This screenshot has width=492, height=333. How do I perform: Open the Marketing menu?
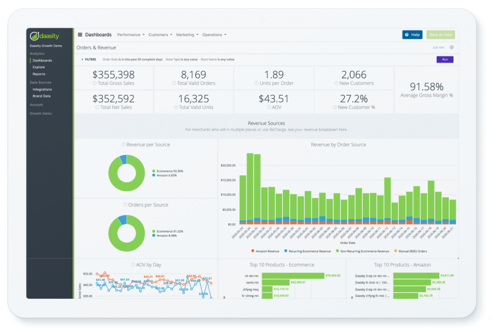click(x=187, y=34)
